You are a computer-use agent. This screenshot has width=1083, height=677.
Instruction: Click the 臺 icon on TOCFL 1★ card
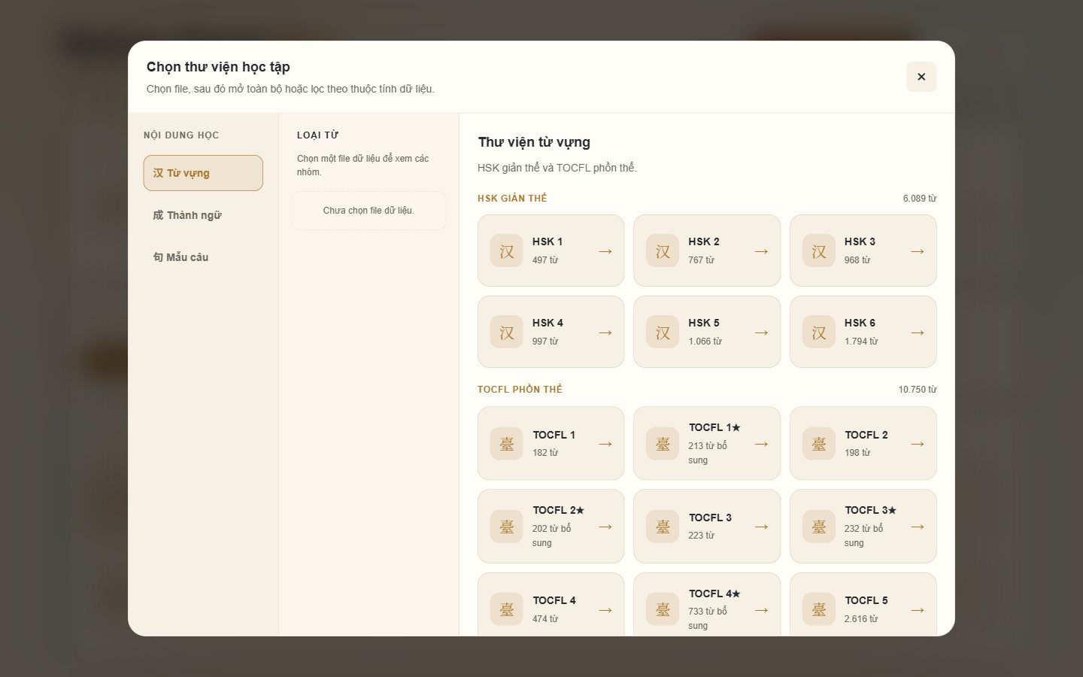[663, 444]
